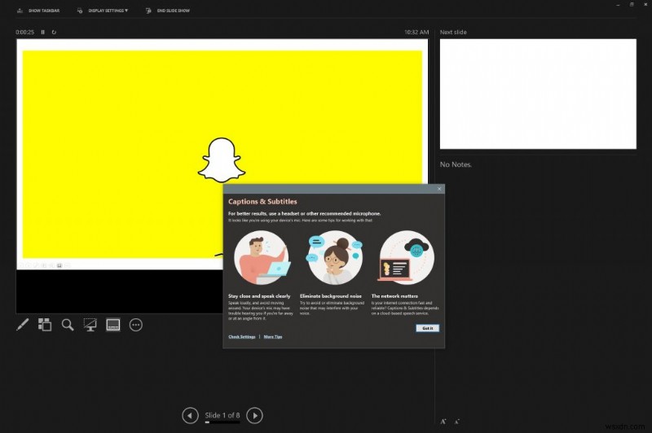Click the Eliminate background noise illustration
This screenshot has height=433, width=652.
point(334,257)
